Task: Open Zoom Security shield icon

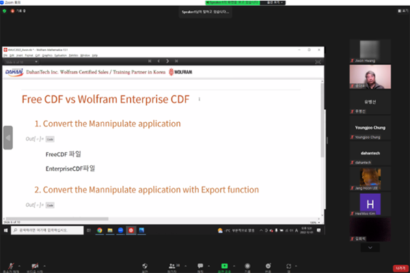Action: tap(145, 266)
